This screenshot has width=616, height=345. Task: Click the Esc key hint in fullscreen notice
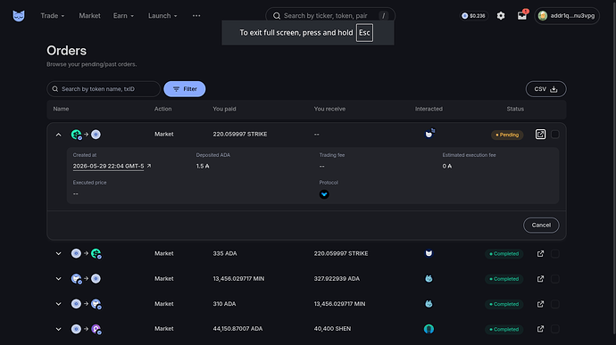click(x=364, y=33)
